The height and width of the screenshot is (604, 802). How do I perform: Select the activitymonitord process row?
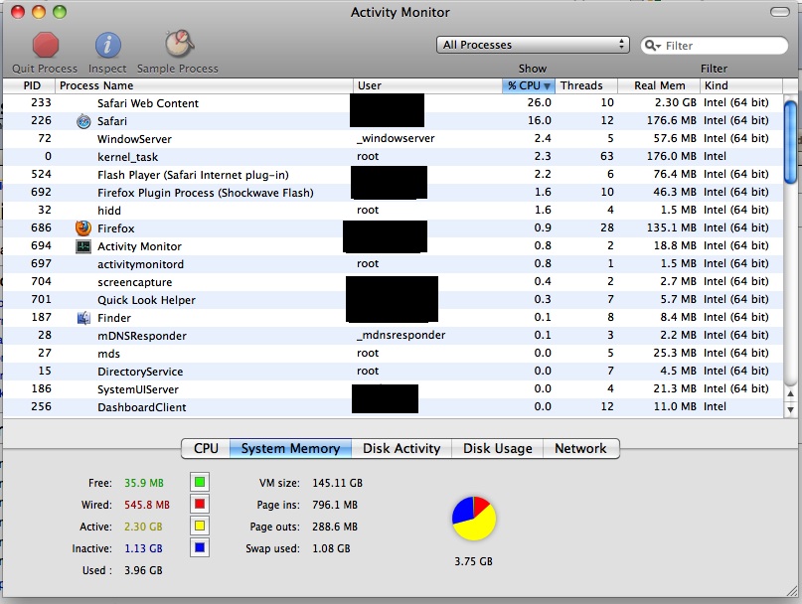coord(393,264)
